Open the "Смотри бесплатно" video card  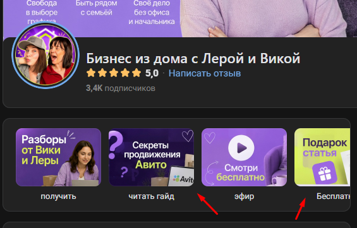[x=244, y=157]
